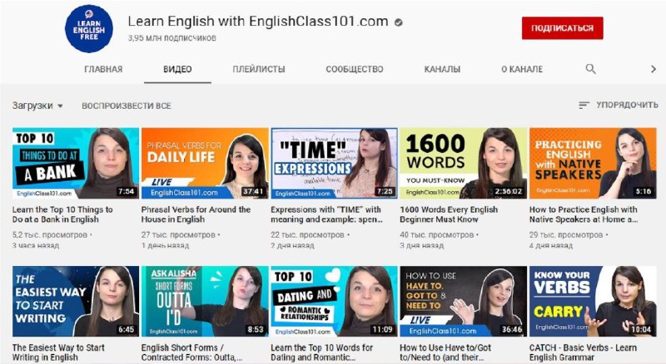Click title How to Practice English with Native Speakers
This screenshot has width=666, height=364.
tap(584, 214)
